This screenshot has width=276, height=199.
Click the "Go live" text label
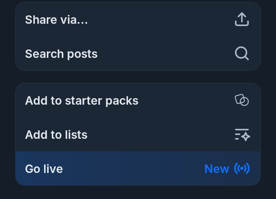44,169
